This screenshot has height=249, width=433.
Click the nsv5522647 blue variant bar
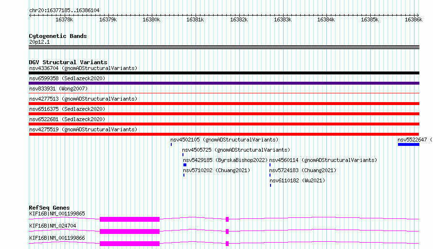tap(408, 144)
